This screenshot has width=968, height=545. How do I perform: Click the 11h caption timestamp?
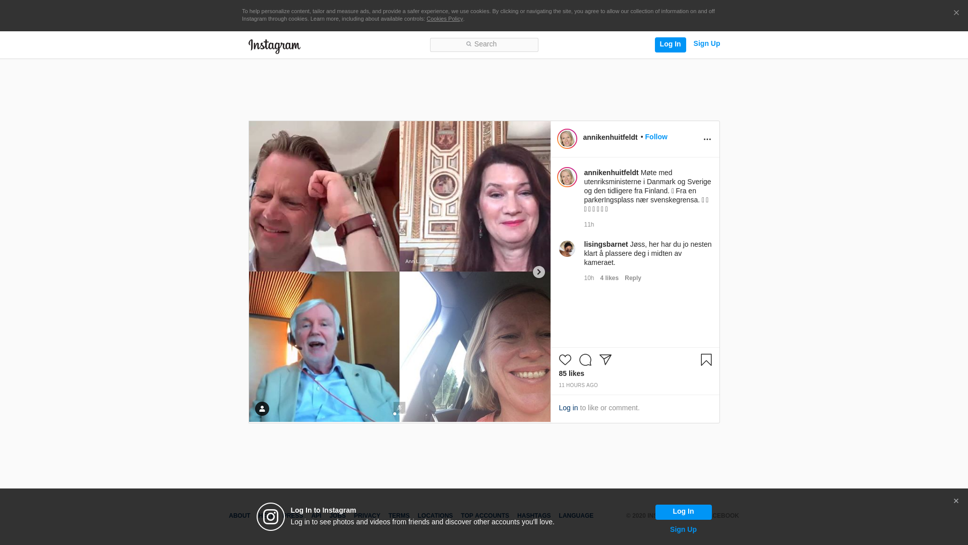[x=589, y=225]
